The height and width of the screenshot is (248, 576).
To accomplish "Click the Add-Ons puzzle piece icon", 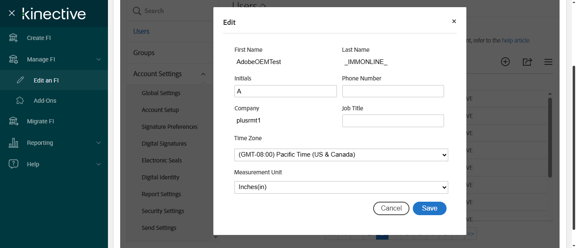I will (20, 101).
